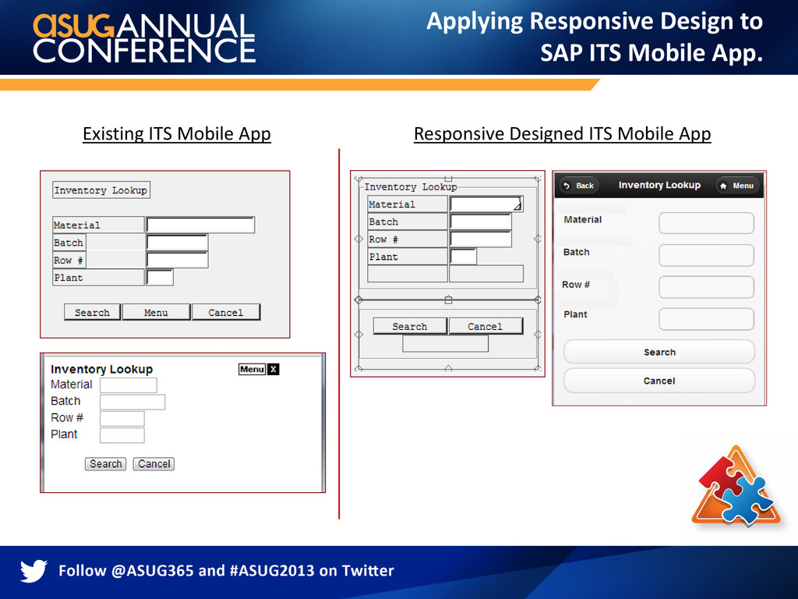This screenshot has height=599, width=798.
Task: Click 'Inventory Lookup' title in dark mobile header
Action: 659,185
